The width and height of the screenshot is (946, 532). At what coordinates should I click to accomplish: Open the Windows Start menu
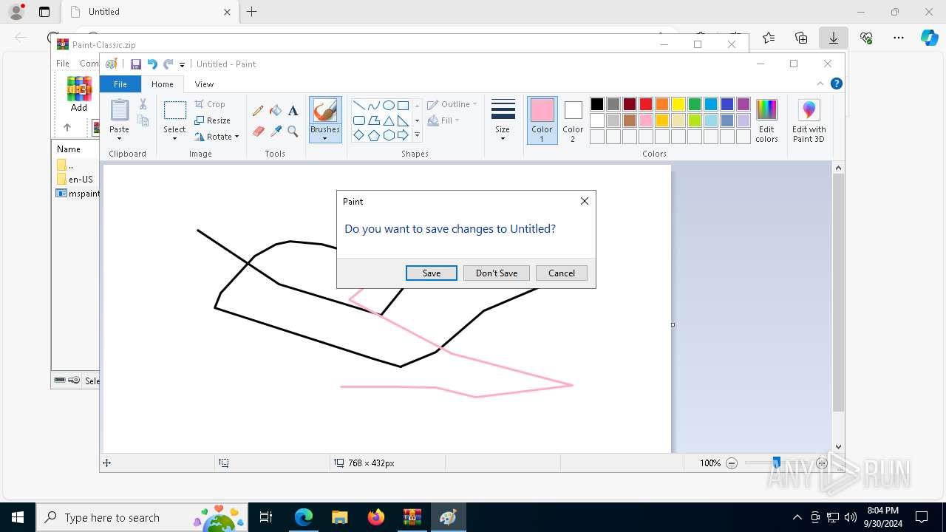click(x=18, y=517)
